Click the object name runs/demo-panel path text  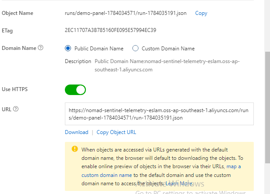125,13
